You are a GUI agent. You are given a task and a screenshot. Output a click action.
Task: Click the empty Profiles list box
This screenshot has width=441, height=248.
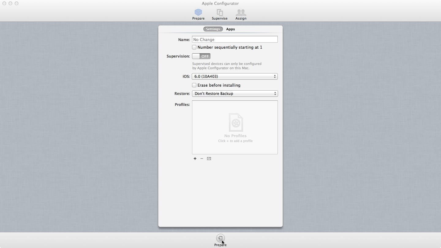[x=235, y=127]
